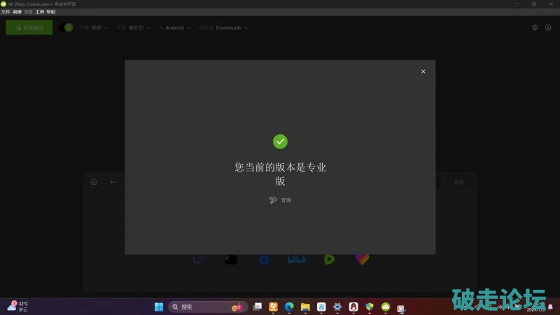Click the green paste link button
560x315 pixels.
click(29, 28)
